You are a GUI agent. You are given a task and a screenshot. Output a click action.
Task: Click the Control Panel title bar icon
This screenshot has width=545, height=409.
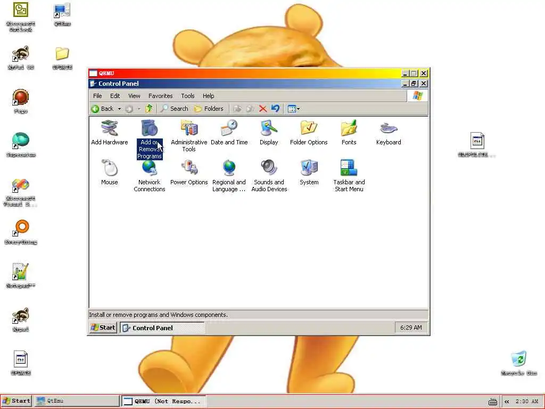pyautogui.click(x=93, y=84)
